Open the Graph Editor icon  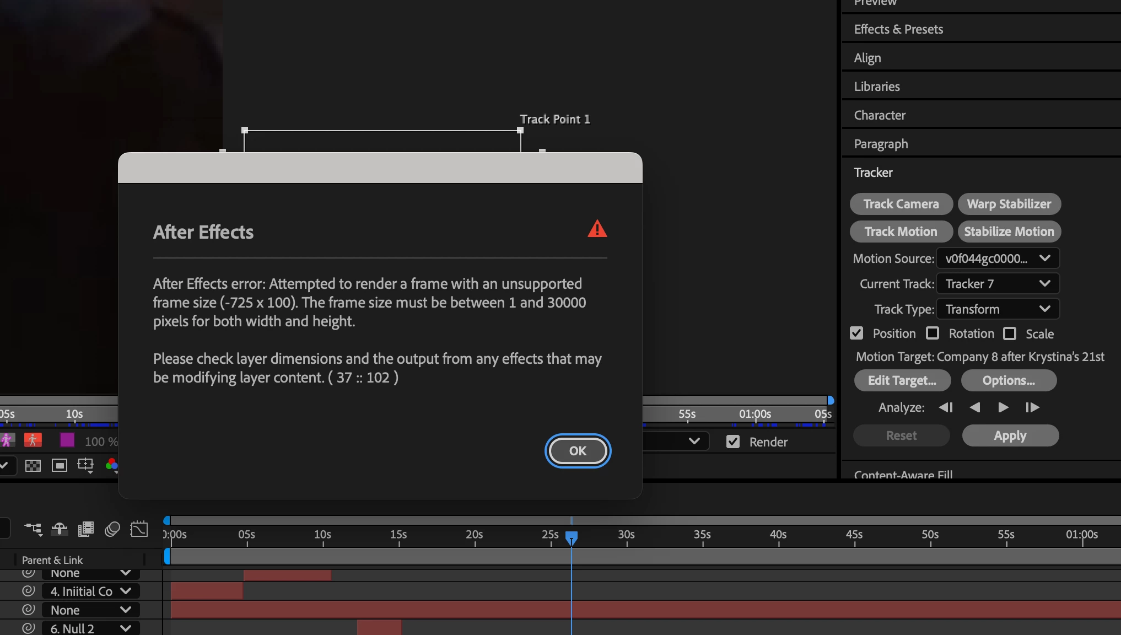(x=139, y=530)
